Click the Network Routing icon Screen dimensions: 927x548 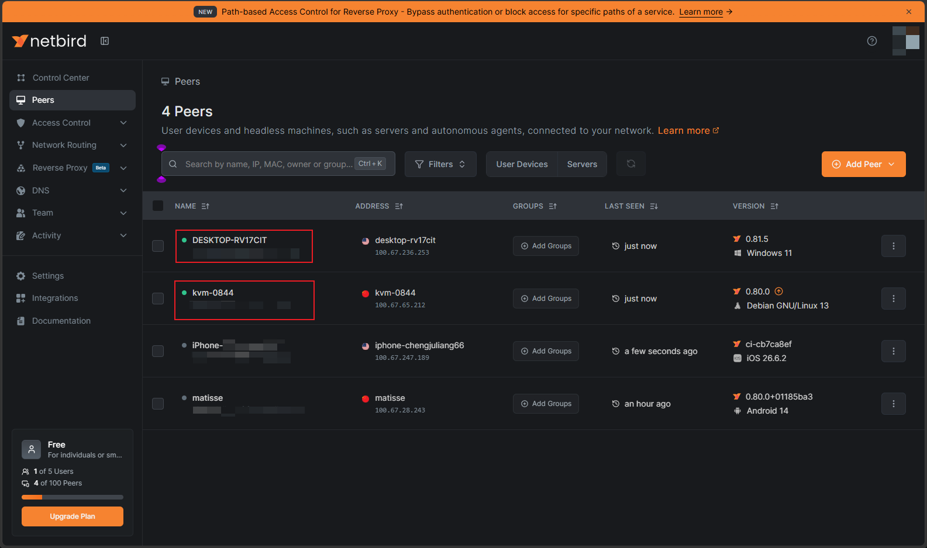pyautogui.click(x=21, y=145)
